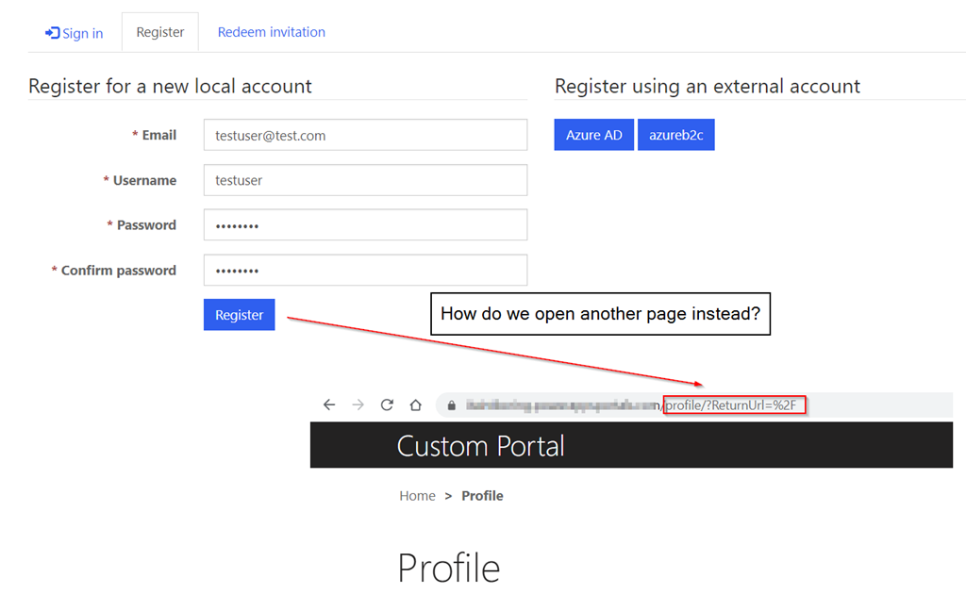
Task: Click the browser back arrow
Action: tap(328, 404)
